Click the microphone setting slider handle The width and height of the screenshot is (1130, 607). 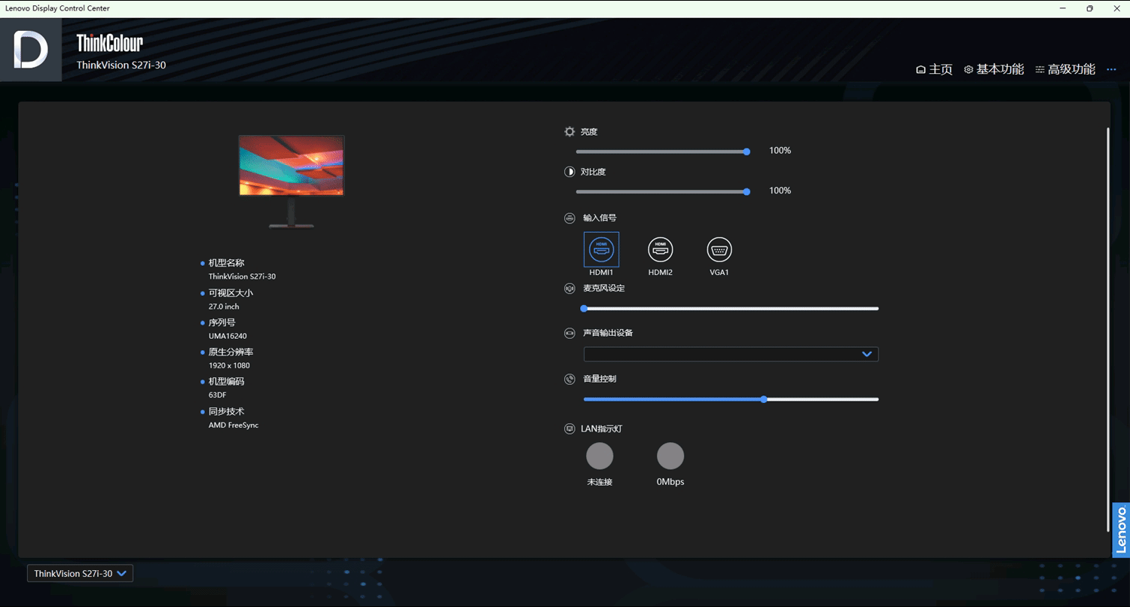(x=584, y=308)
